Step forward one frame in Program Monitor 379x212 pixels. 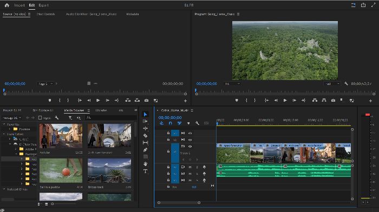294,100
